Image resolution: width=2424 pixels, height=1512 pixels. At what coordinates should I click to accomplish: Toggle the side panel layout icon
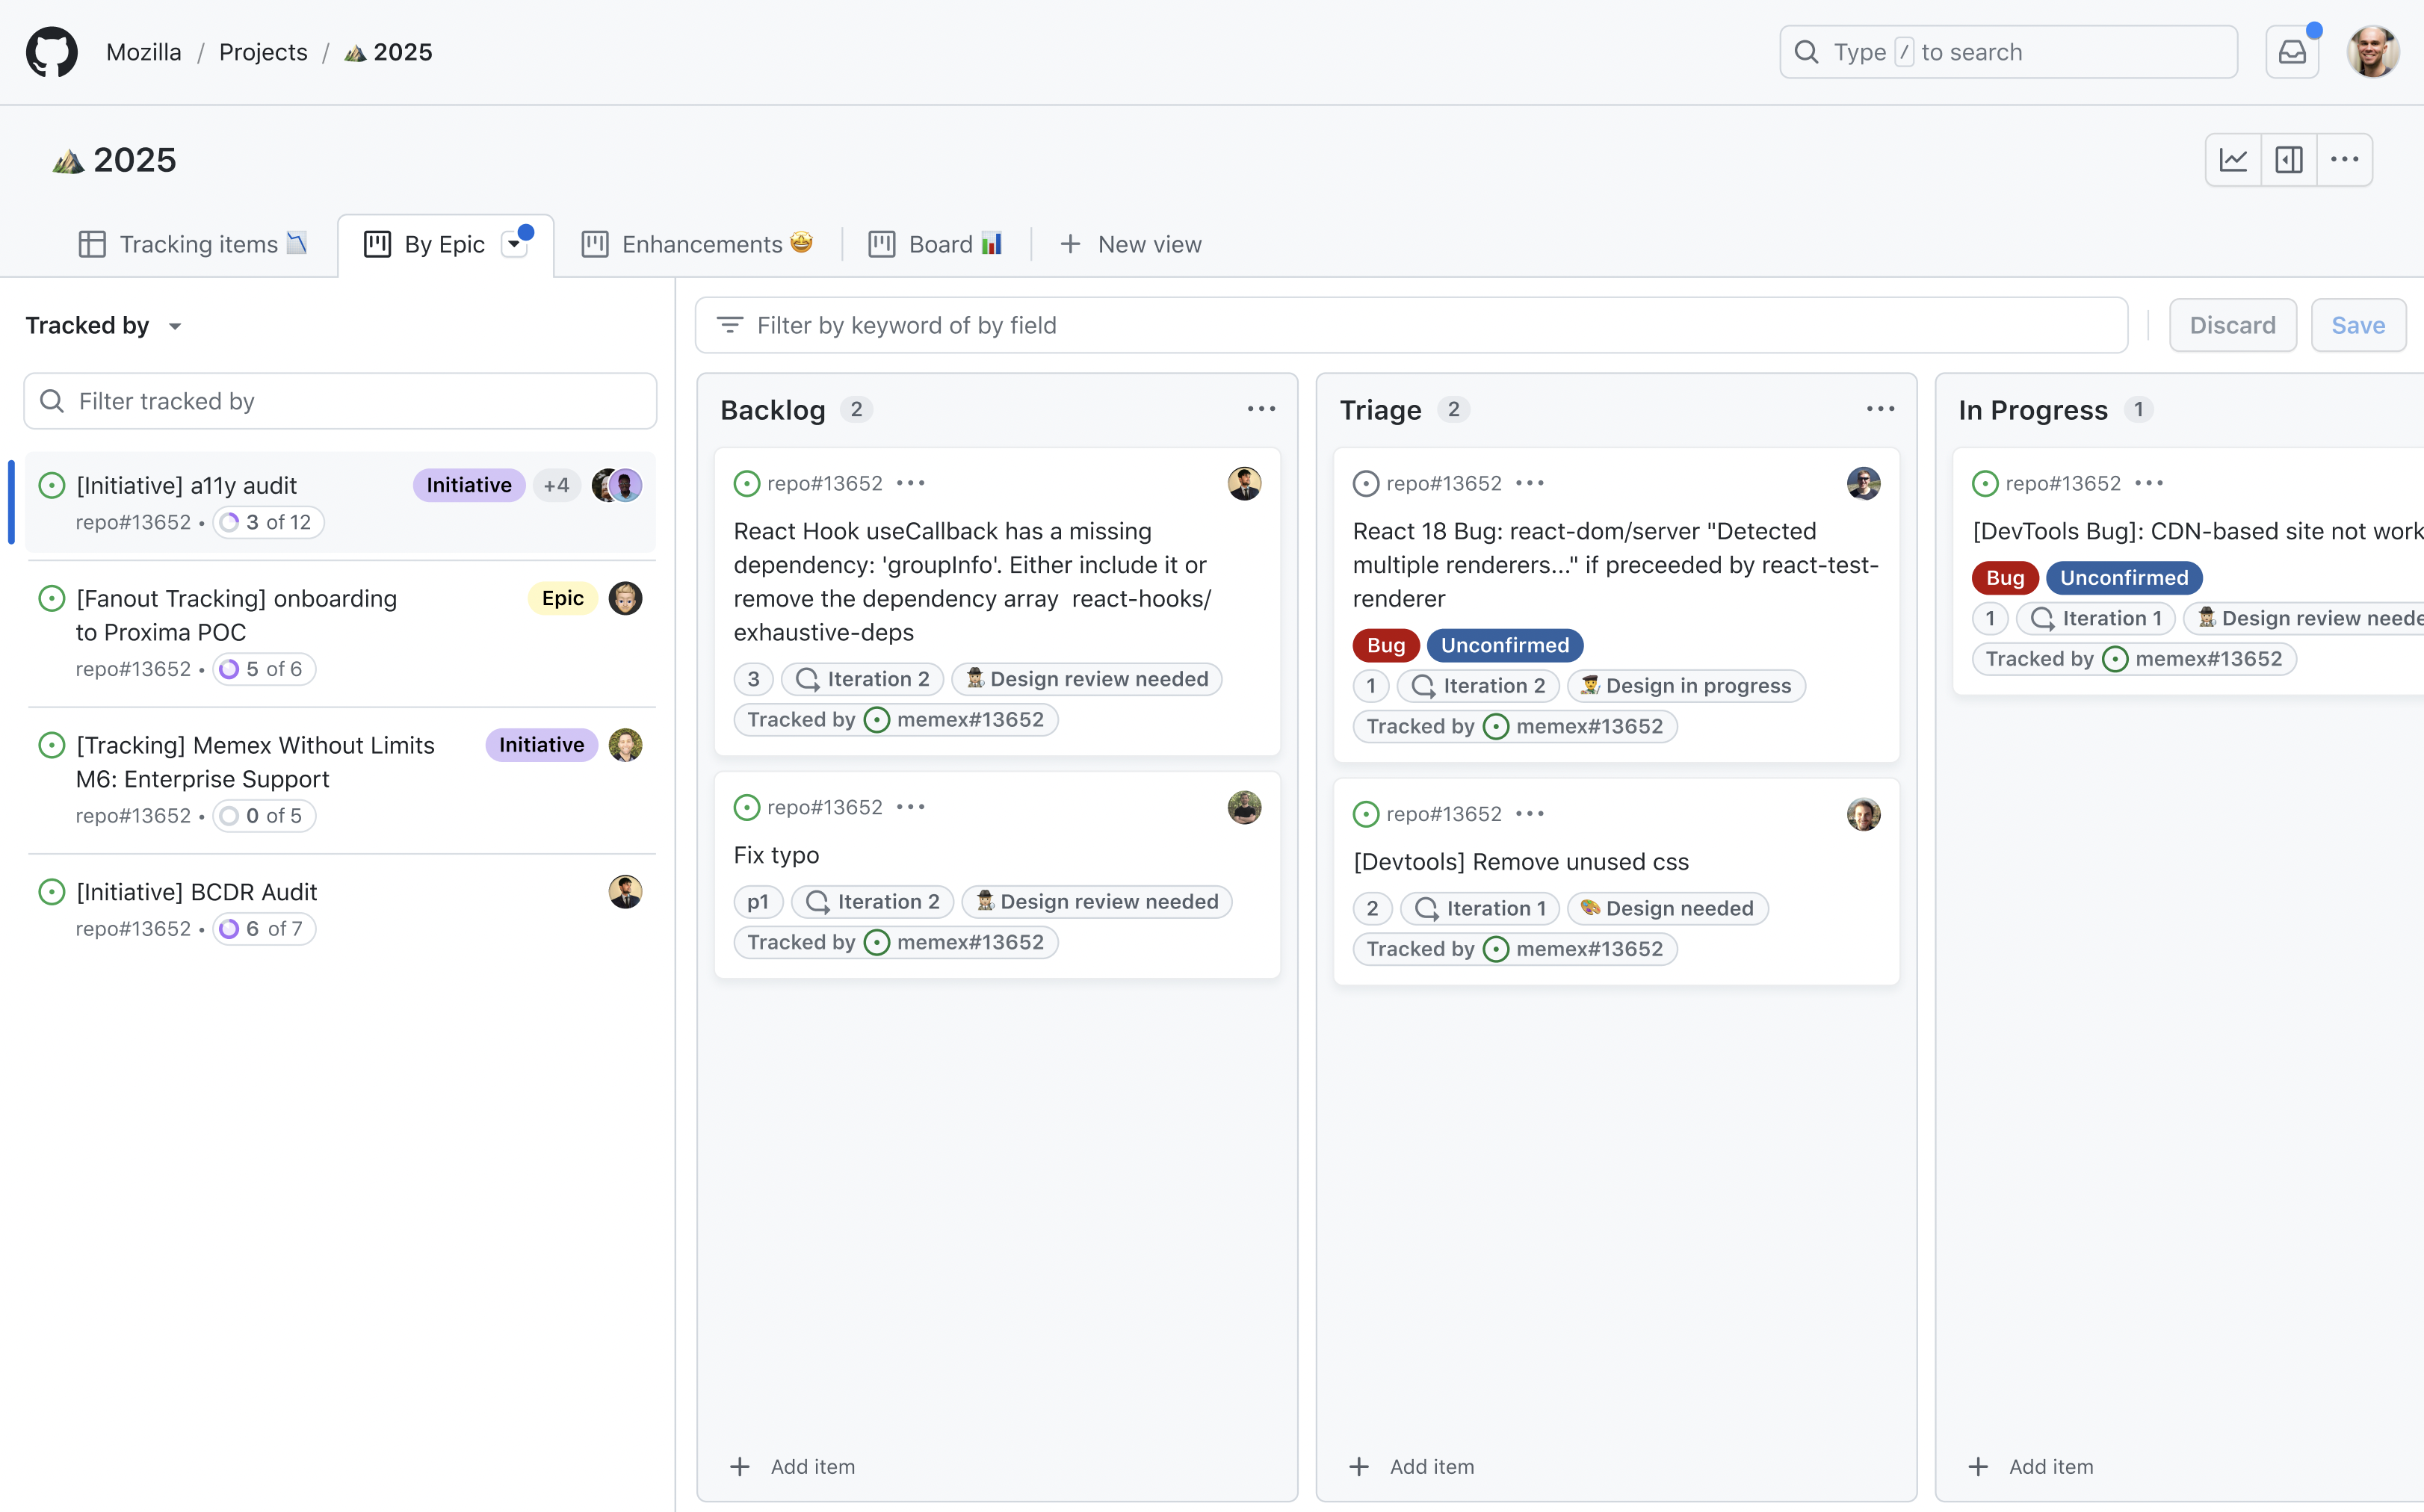pyautogui.click(x=2288, y=160)
